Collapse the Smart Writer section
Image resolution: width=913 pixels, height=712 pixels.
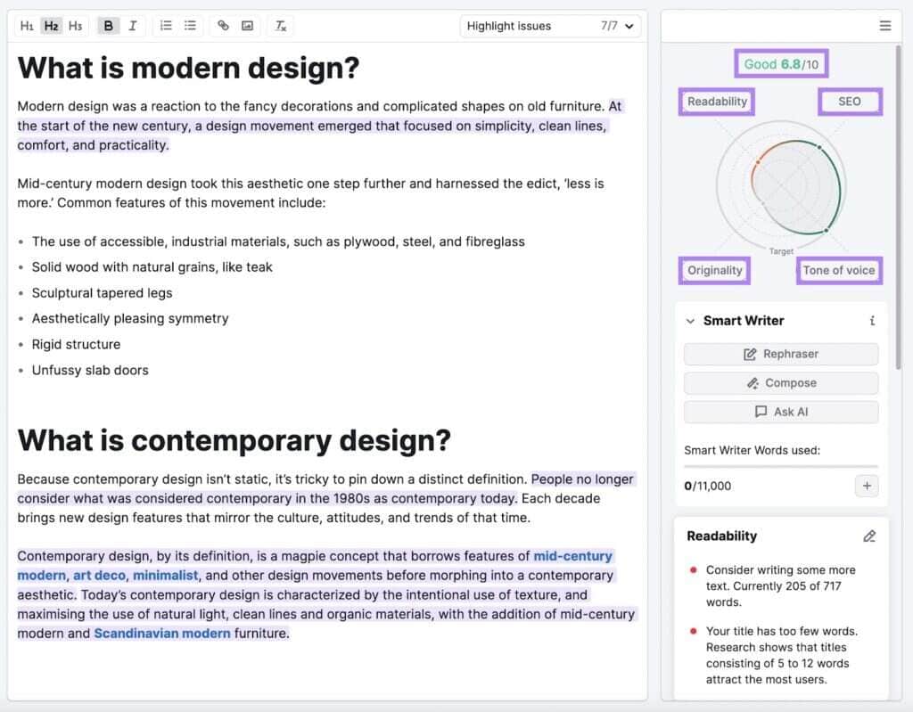coord(690,321)
